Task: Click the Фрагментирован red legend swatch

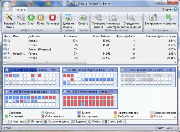Action: (x=115, y=113)
